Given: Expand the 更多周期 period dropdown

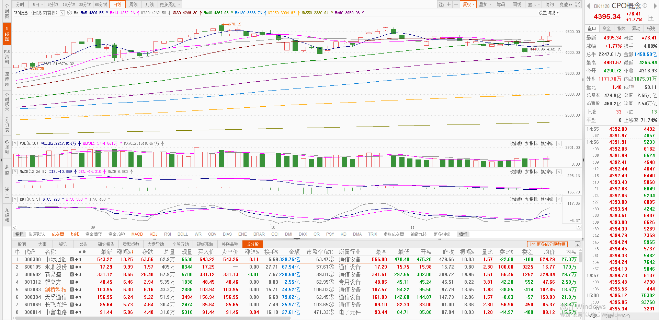Looking at the screenshot, I should click(170, 4).
